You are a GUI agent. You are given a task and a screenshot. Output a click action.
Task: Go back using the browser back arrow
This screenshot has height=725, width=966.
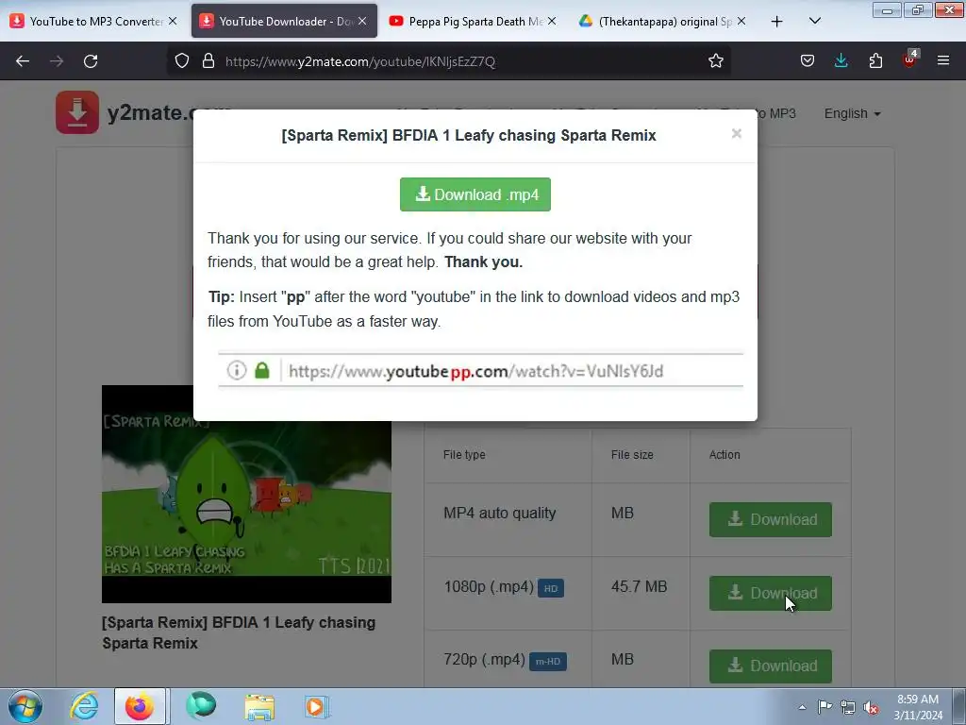(x=23, y=61)
